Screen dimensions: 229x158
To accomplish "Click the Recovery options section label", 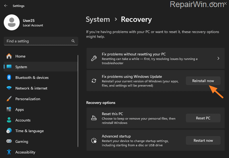I will (x=101, y=103).
